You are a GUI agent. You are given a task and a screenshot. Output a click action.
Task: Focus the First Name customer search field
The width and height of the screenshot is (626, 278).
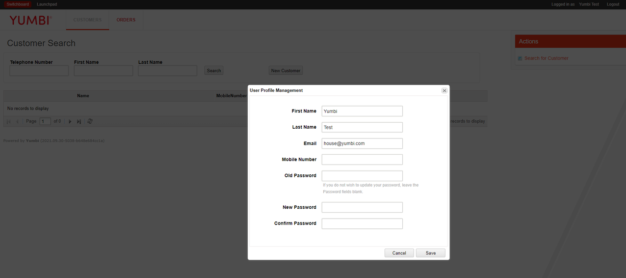coord(104,71)
